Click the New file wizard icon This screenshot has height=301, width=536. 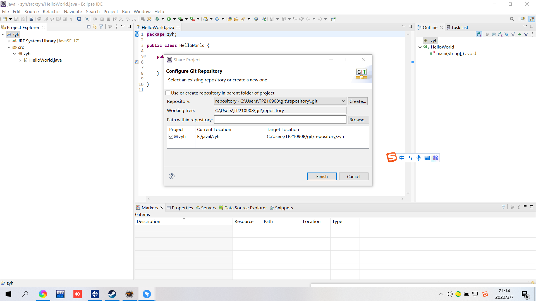(5, 19)
